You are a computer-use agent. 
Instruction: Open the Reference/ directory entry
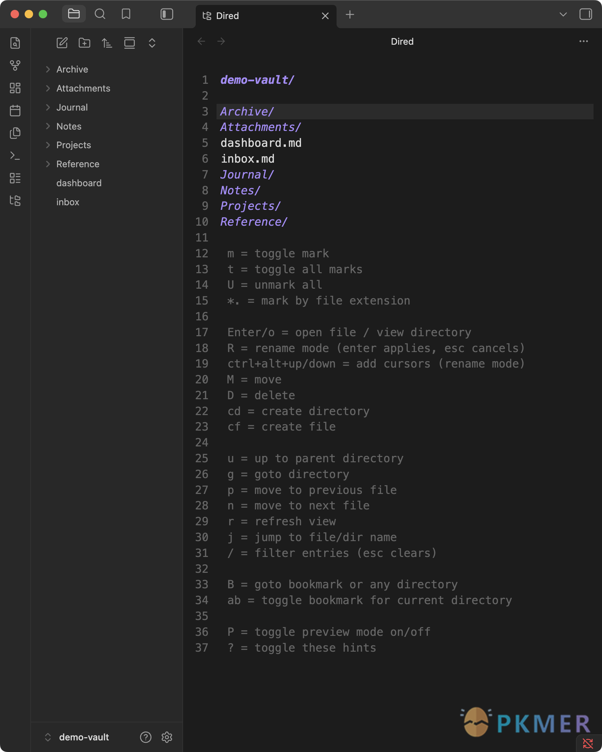click(x=253, y=222)
